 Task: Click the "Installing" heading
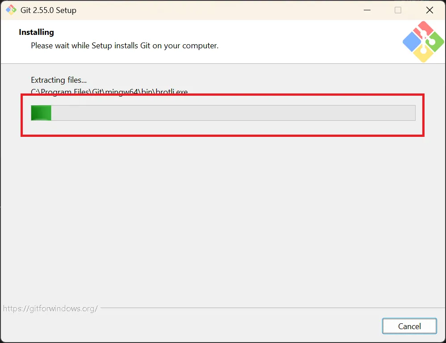coord(36,32)
